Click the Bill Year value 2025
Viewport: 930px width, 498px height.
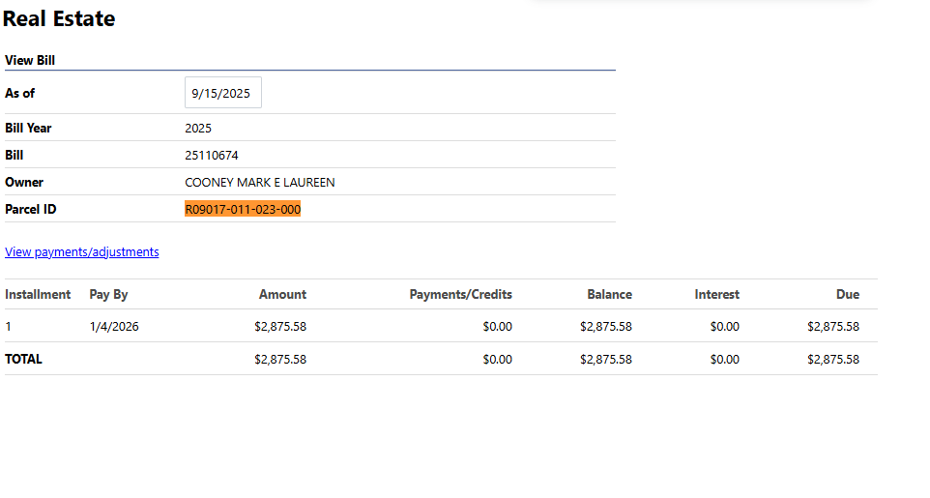(198, 128)
